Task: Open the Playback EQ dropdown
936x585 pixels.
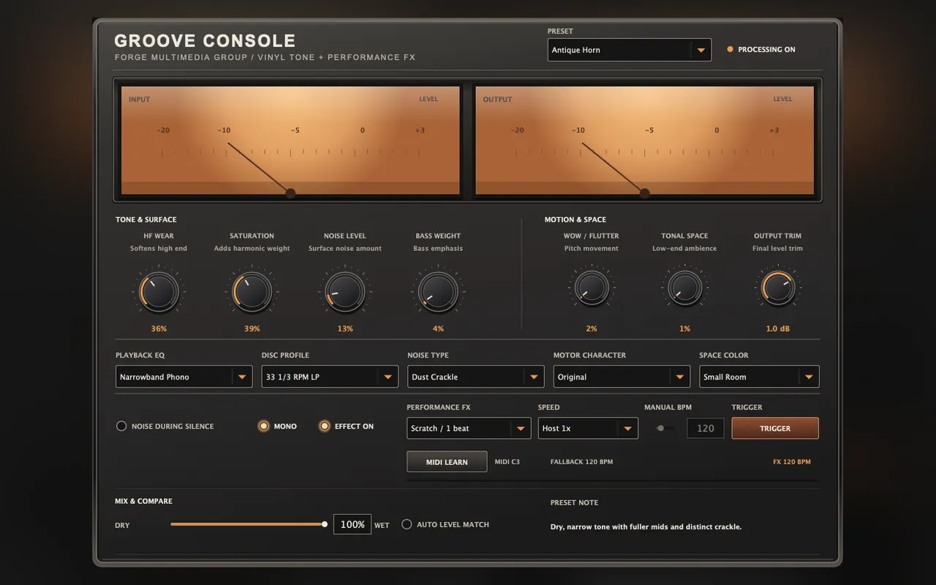Action: coord(184,377)
